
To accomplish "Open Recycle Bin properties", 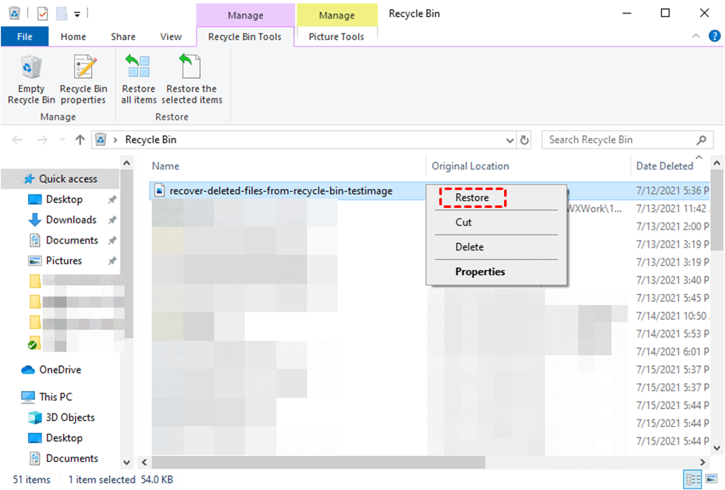I will coord(83,79).
